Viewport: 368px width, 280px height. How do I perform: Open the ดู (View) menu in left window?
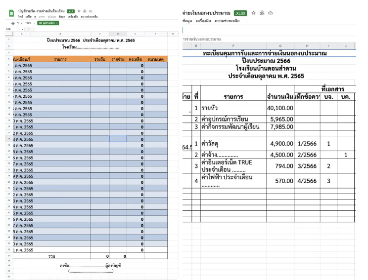[x=35, y=17]
